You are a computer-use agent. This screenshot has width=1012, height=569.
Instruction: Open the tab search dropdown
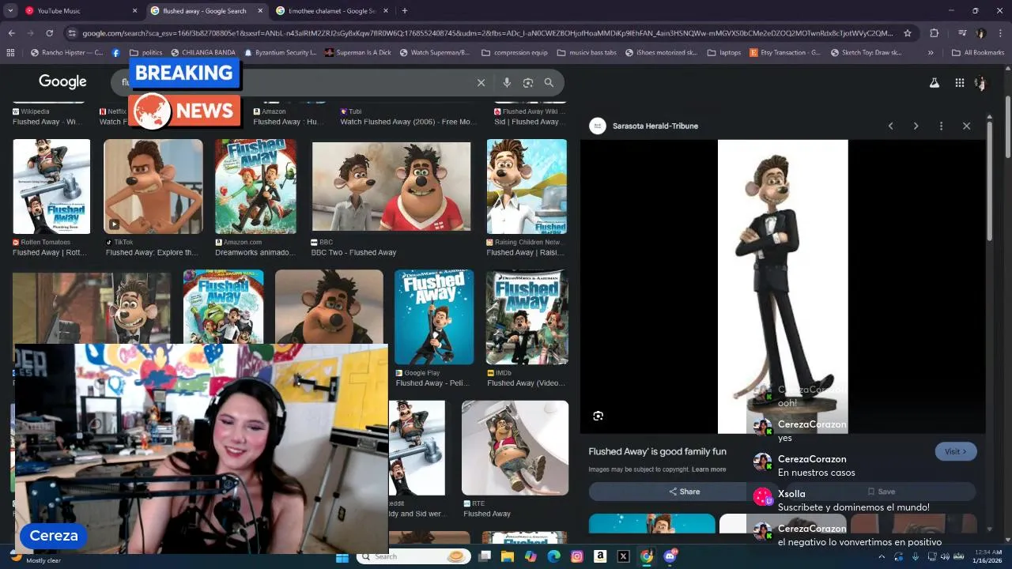click(9, 11)
